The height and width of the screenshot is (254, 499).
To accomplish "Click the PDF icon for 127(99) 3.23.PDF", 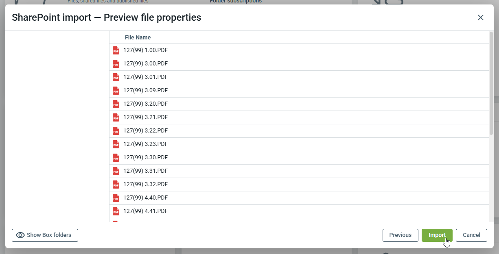I will tap(116, 144).
